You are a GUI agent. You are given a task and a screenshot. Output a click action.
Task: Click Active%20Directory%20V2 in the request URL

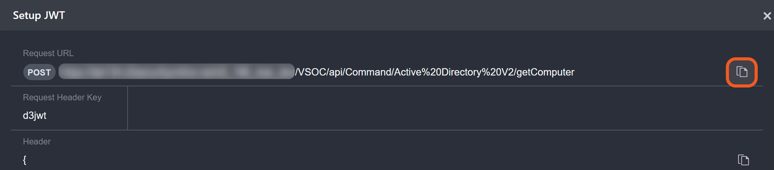click(453, 72)
